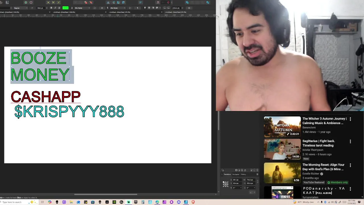The height and width of the screenshot is (205, 364).
Task: Align text center
Action: (149, 8)
